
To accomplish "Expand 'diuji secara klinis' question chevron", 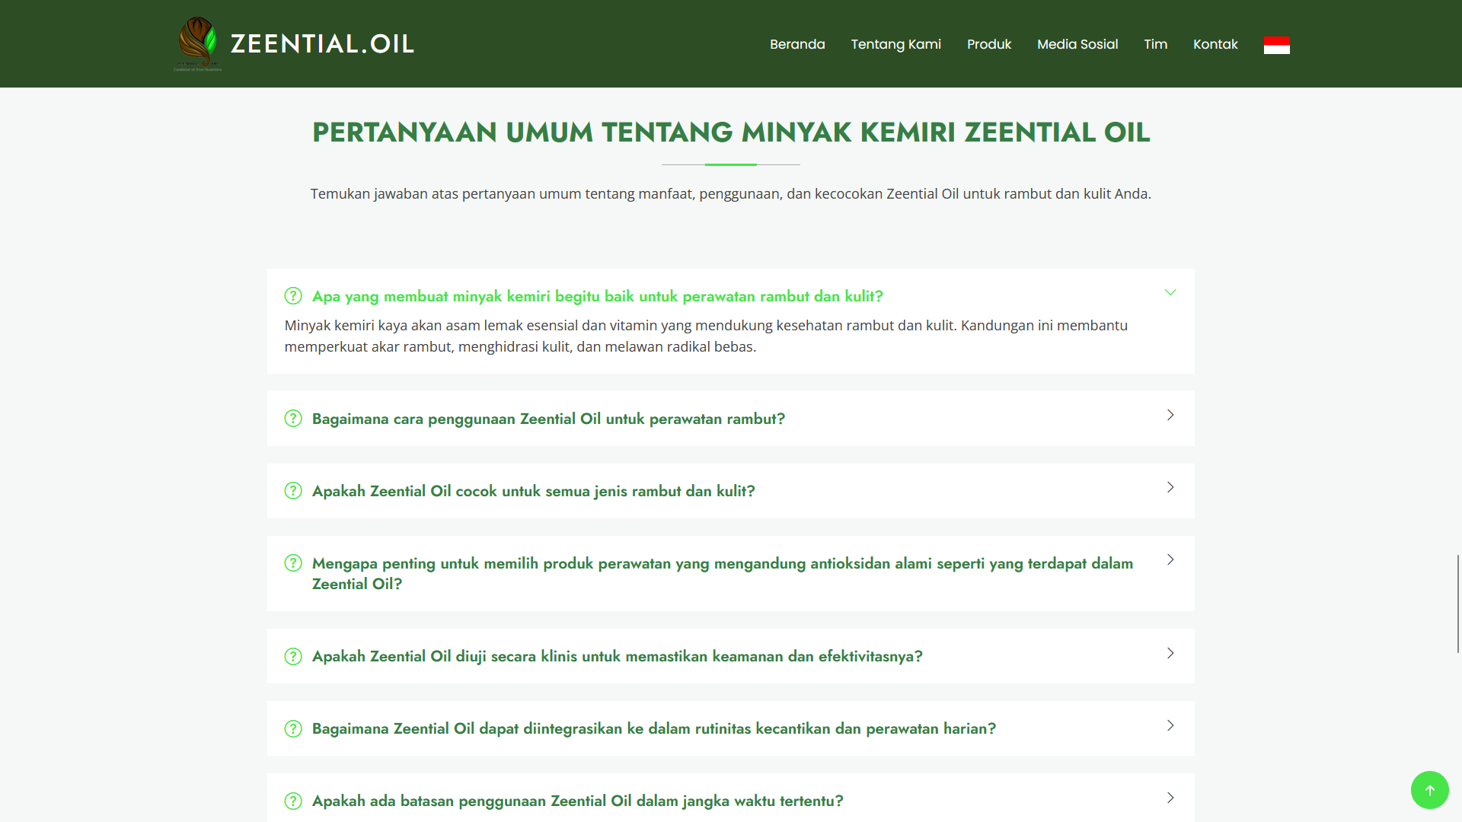I will click(x=1170, y=653).
